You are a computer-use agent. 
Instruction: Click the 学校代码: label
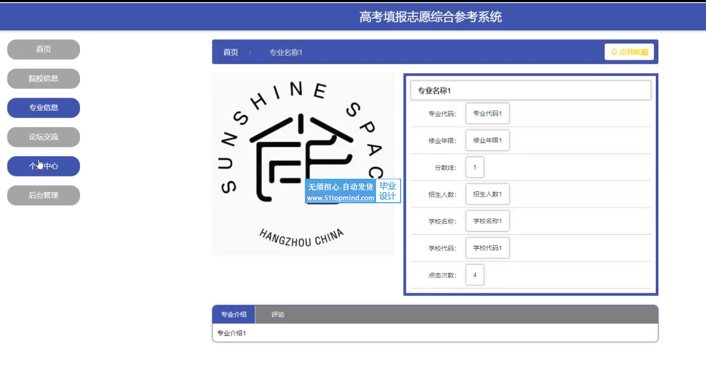[x=442, y=249]
